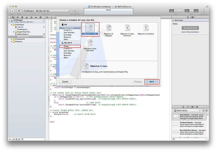The image size is (217, 152).
Task: Choose Objective-C test case class template
Action: click(90, 45)
